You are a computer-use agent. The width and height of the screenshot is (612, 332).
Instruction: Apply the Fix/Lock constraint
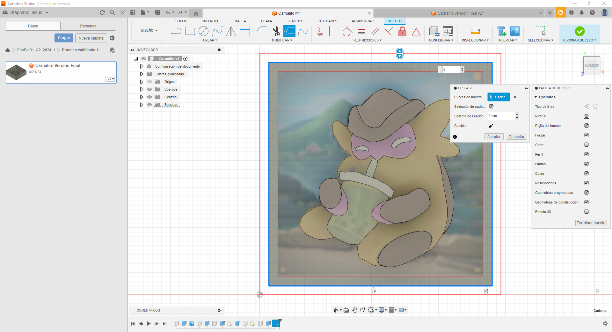click(402, 31)
